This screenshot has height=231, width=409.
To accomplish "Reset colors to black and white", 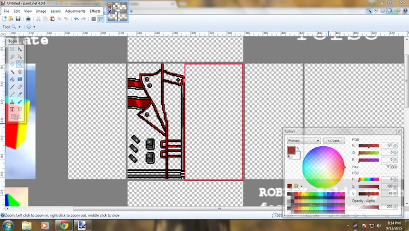I will pyautogui.click(x=289, y=157).
